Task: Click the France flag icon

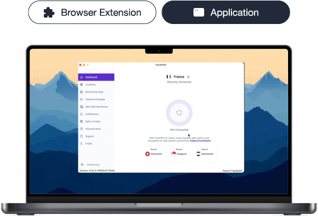Action: pos(169,77)
